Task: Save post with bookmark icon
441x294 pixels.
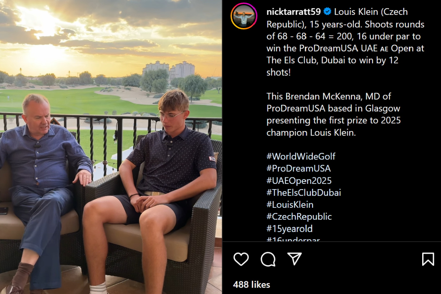Action: pos(428,259)
